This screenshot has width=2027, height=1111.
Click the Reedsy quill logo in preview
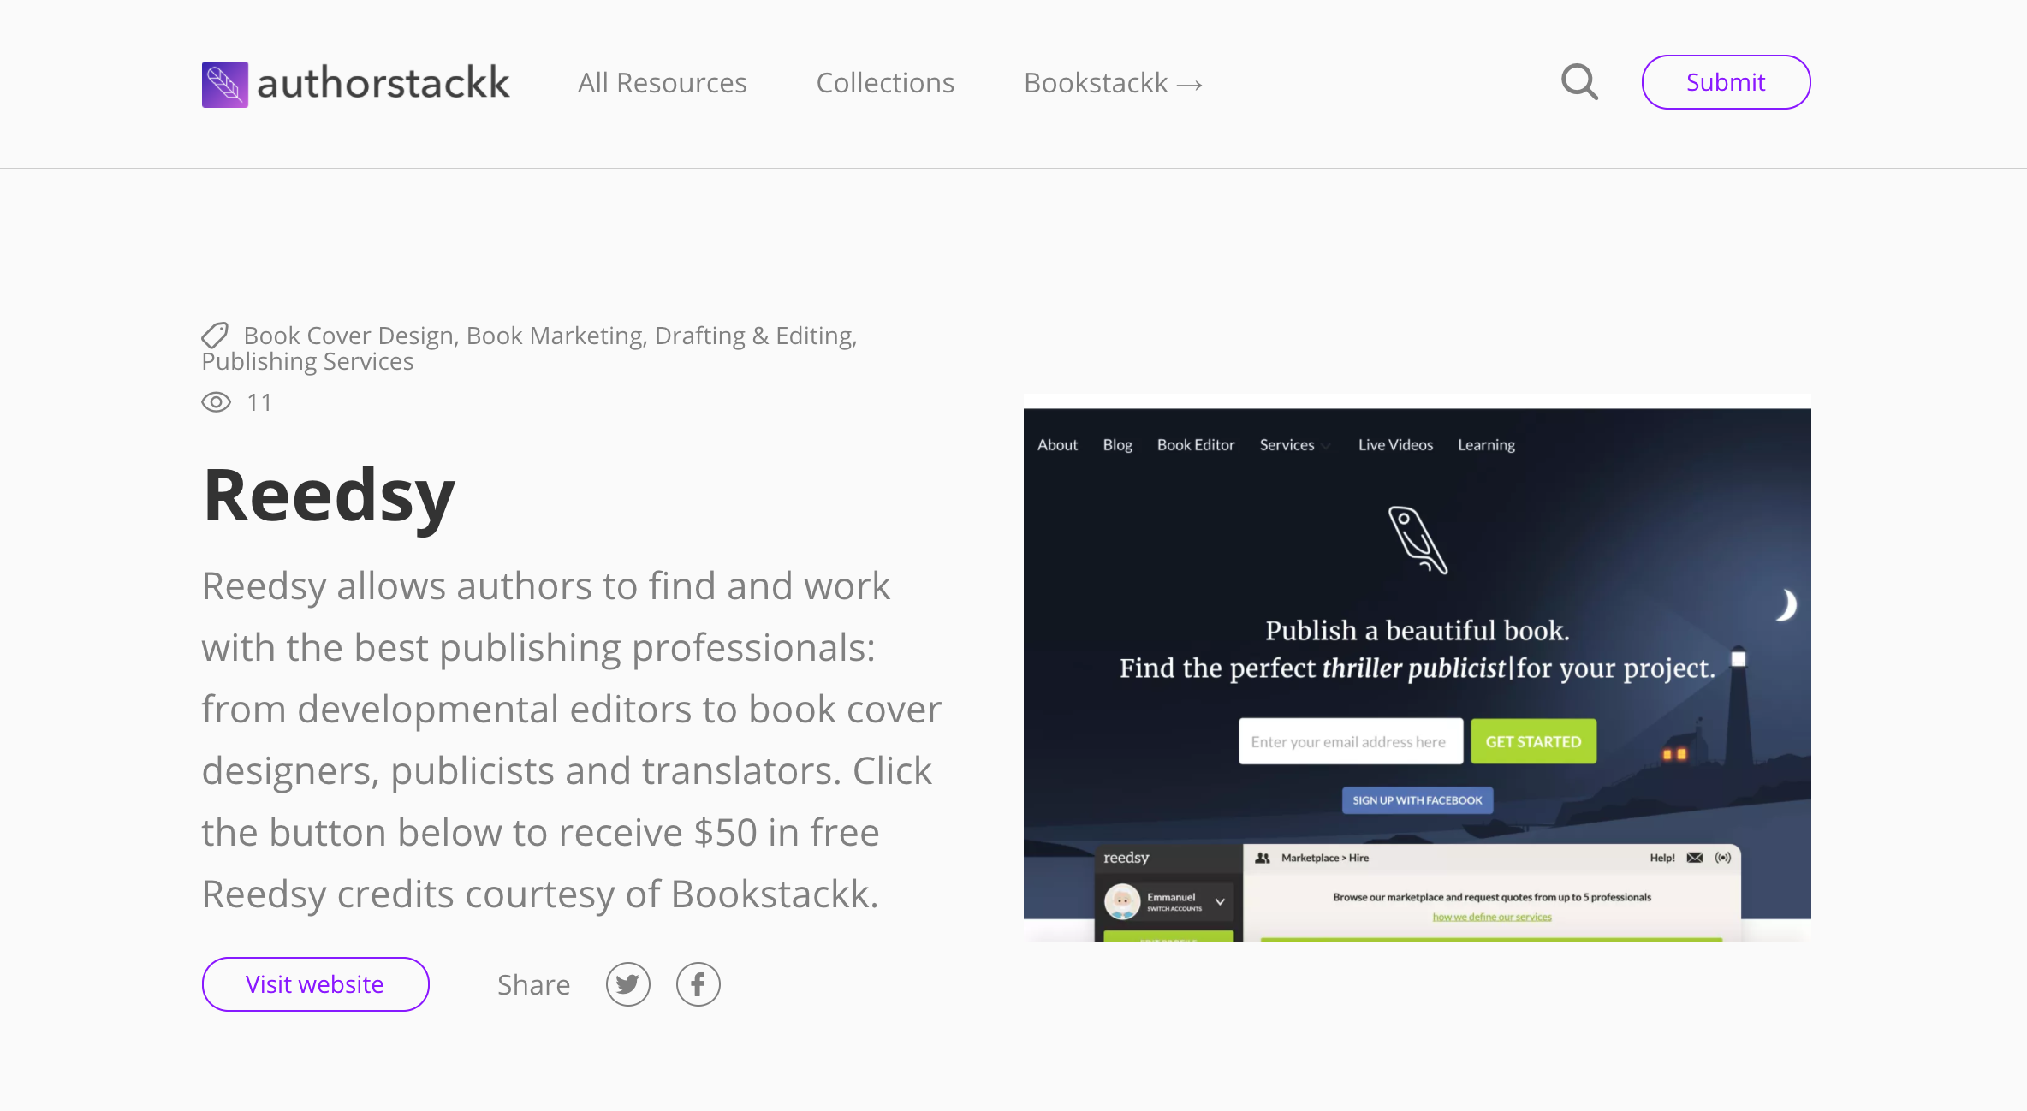coord(1417,540)
